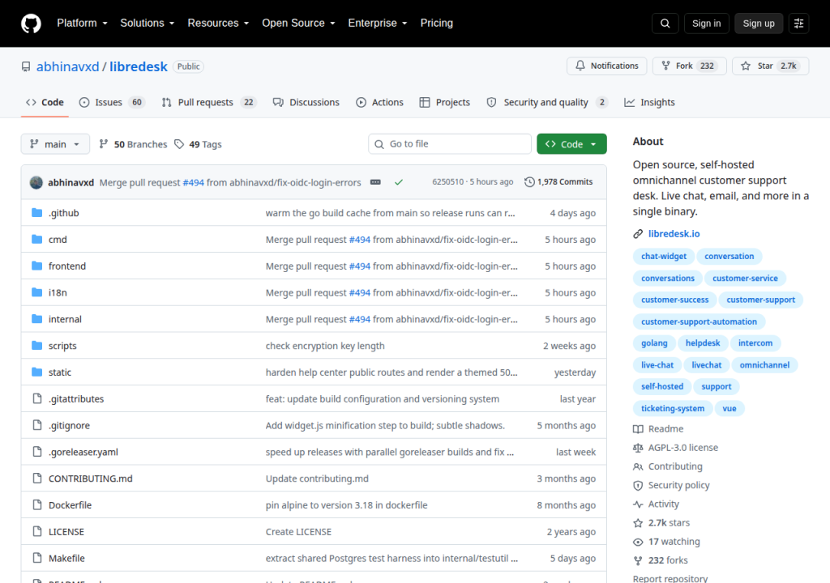Image resolution: width=830 pixels, height=583 pixels.
Task: Open the Security and quality tab
Action: (546, 103)
